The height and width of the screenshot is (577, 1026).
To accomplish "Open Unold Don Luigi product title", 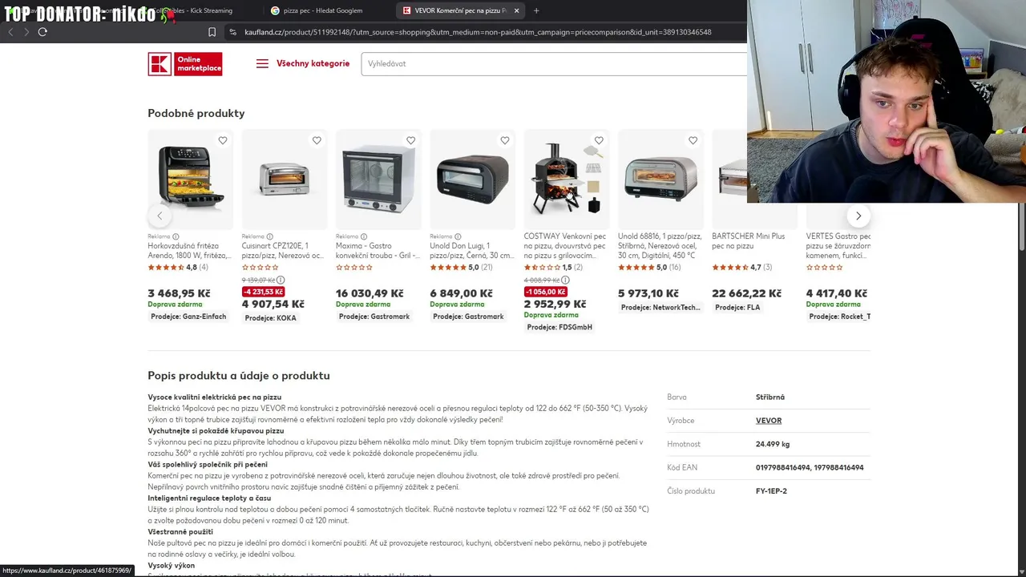I will (x=472, y=251).
